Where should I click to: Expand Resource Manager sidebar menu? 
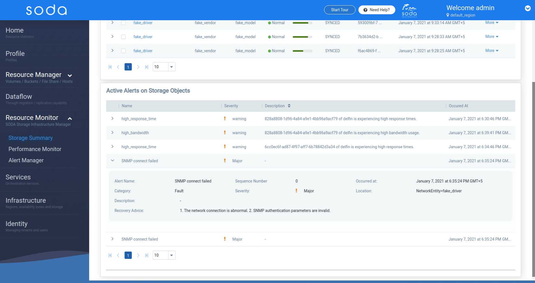[39, 75]
